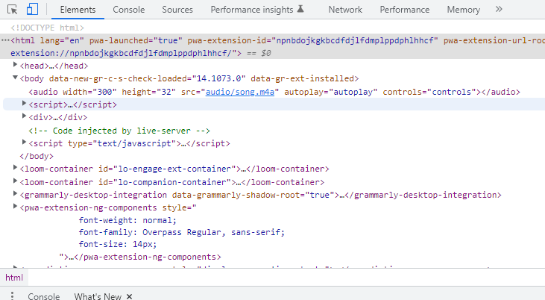
Task: Click the Performance insights flask icon
Action: click(300, 9)
